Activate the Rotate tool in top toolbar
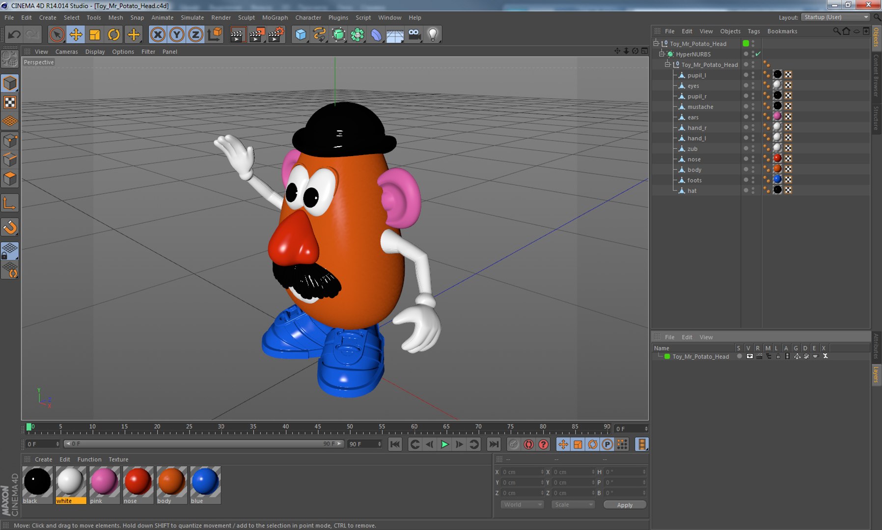 click(x=114, y=34)
